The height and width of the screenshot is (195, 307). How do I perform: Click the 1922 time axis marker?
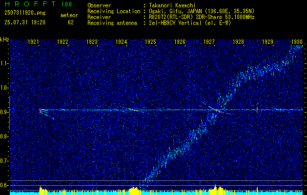[62, 41]
